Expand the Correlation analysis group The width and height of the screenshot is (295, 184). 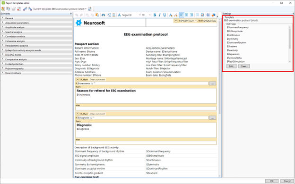pos(2,36)
